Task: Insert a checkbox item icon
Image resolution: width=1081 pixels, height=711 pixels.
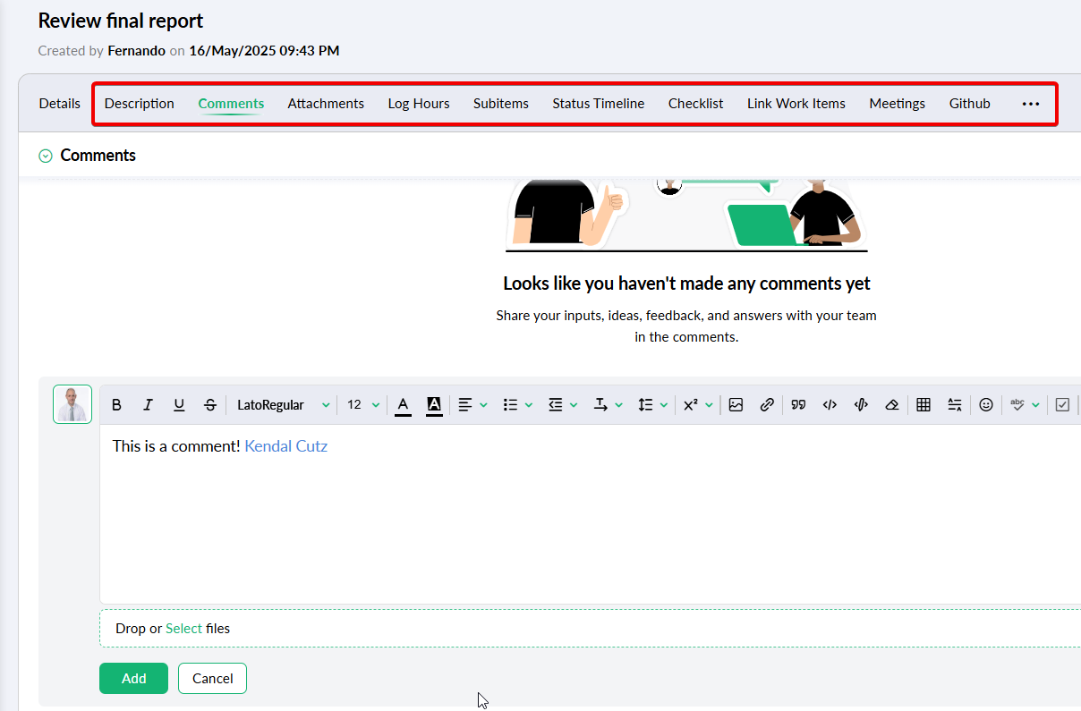Action: [1062, 405]
